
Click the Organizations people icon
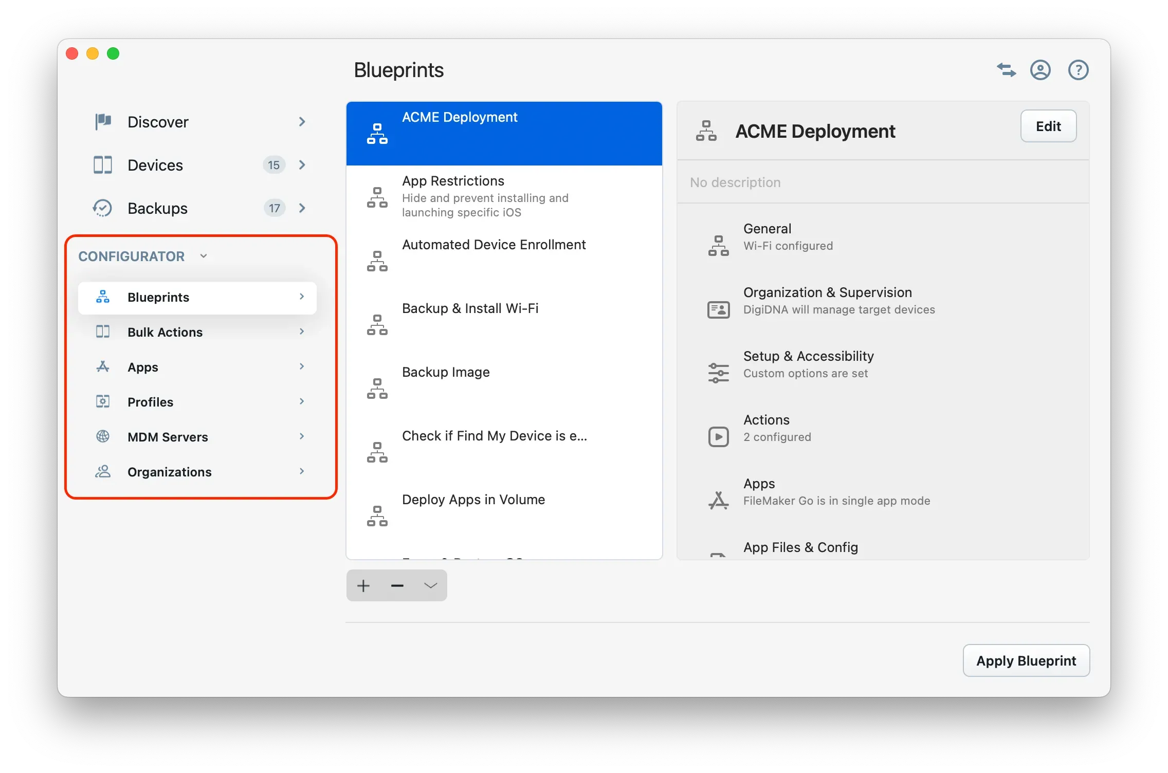pos(102,471)
